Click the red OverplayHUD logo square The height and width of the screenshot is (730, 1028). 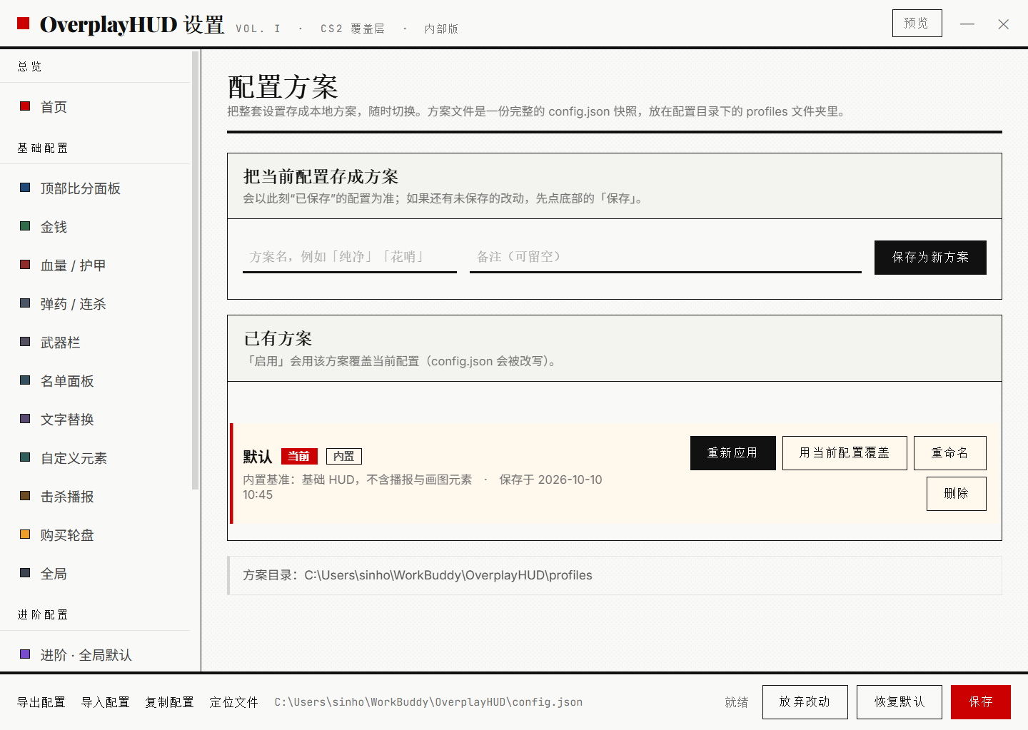(x=23, y=24)
